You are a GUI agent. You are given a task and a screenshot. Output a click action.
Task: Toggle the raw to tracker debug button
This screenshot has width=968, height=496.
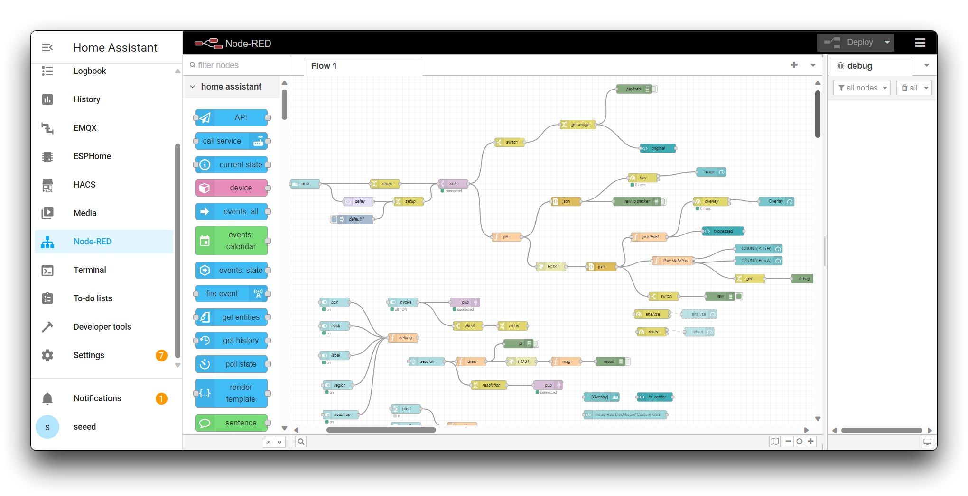[663, 201]
